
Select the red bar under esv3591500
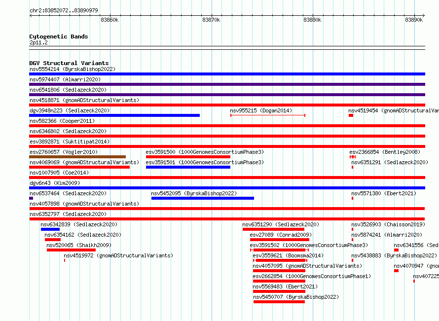point(188,157)
